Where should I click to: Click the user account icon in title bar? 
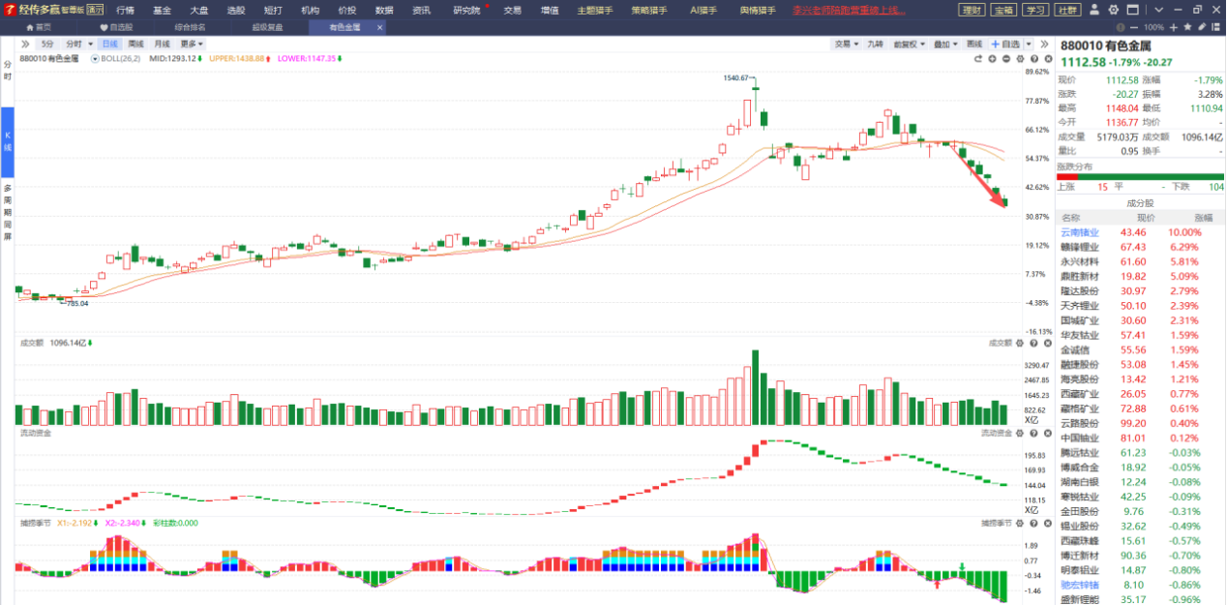point(1092,10)
